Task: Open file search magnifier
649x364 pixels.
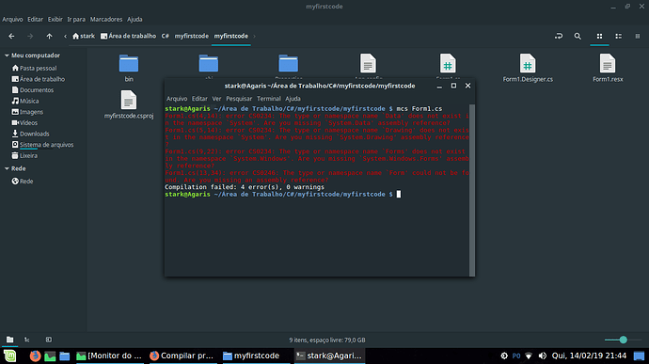Action: click(578, 36)
